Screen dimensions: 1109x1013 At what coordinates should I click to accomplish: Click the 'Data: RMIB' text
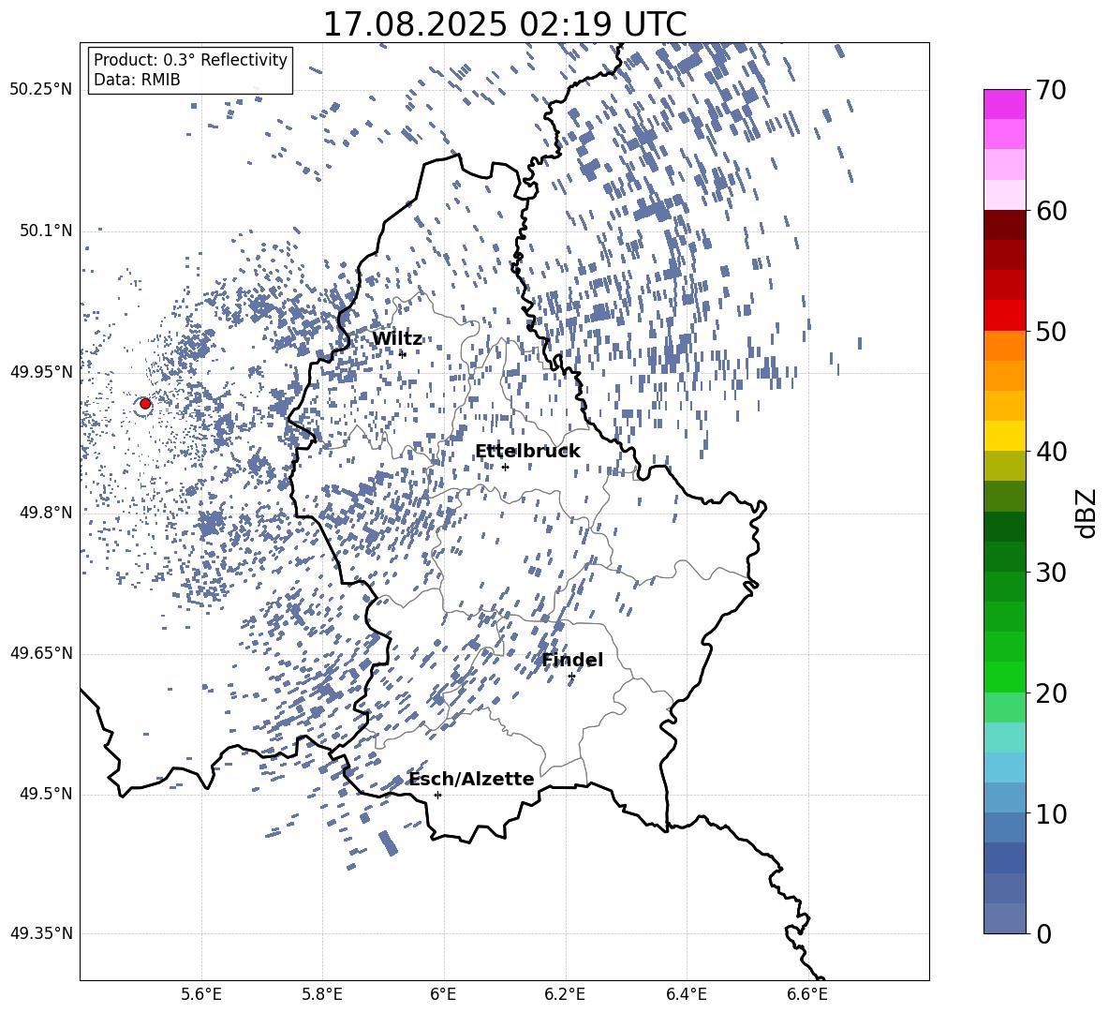point(137,80)
